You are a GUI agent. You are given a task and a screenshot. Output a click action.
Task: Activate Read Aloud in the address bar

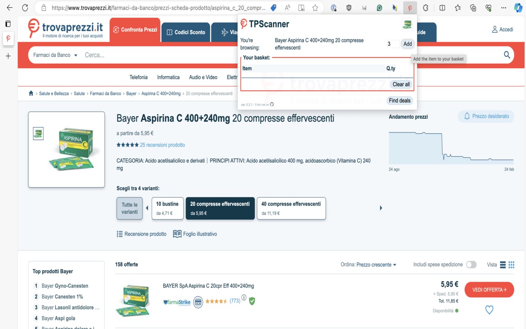point(288,8)
